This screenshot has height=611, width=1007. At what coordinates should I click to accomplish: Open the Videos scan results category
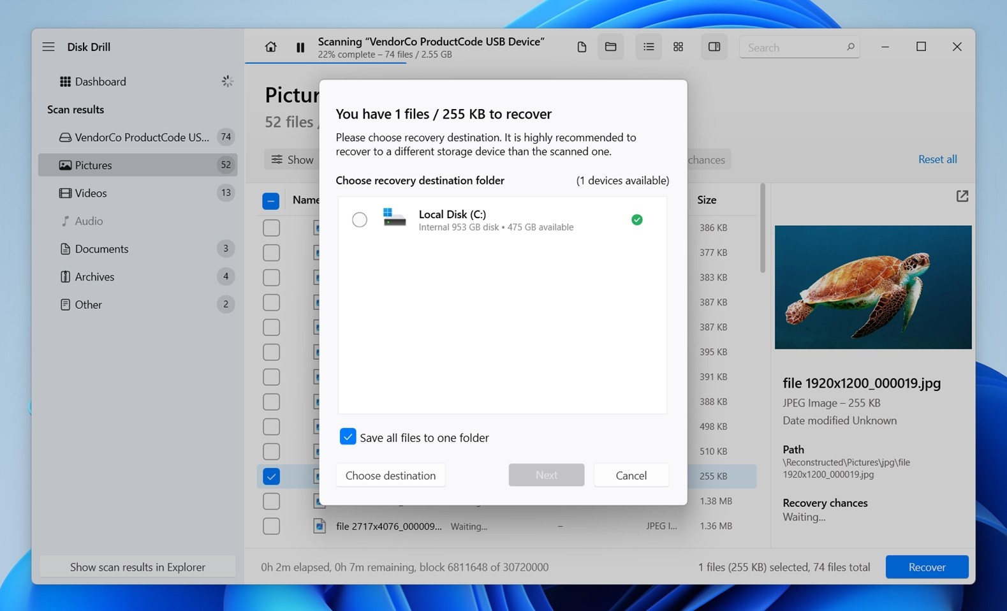(91, 193)
